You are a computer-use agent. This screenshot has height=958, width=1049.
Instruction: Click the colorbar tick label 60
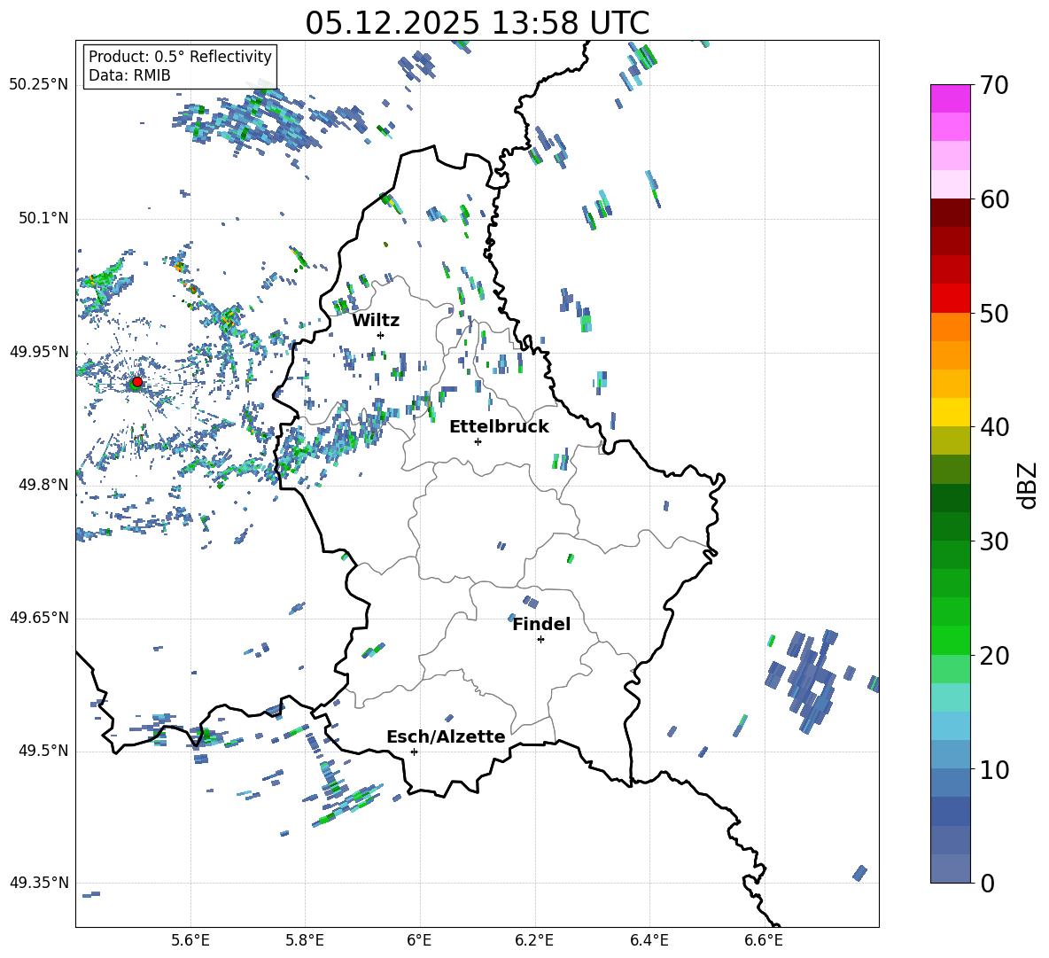pos(994,199)
